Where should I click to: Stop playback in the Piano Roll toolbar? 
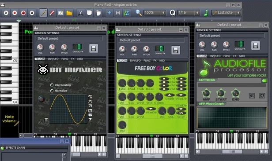coord(32,13)
